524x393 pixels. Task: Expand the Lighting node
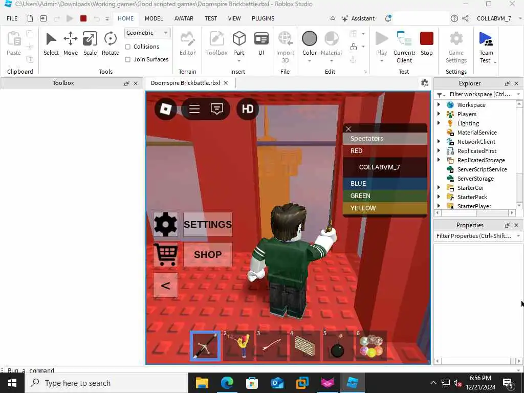439,123
